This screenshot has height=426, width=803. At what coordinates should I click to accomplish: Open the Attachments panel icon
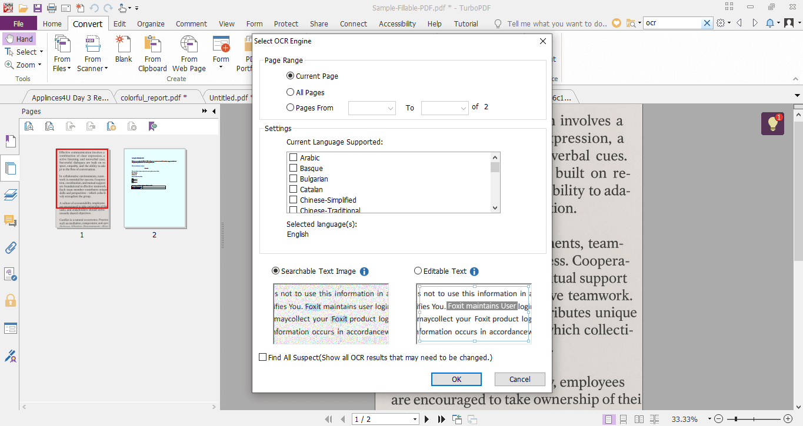click(x=10, y=247)
